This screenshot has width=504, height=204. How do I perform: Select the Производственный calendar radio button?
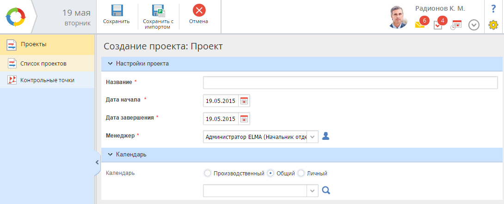(x=207, y=174)
